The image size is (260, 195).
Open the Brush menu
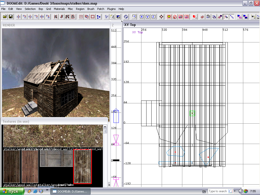[x=91, y=9]
